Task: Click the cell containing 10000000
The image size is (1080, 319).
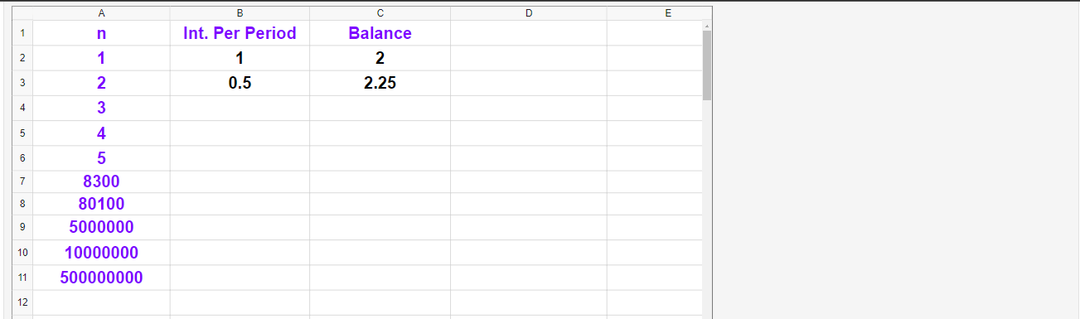Action: click(x=101, y=252)
